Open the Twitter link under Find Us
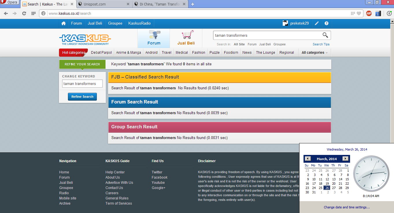Viewport: 394px width, 213px height. pyautogui.click(x=157, y=172)
